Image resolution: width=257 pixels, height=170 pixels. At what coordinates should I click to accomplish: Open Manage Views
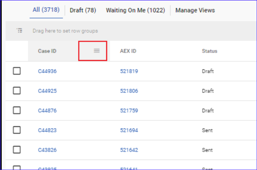tap(195, 11)
